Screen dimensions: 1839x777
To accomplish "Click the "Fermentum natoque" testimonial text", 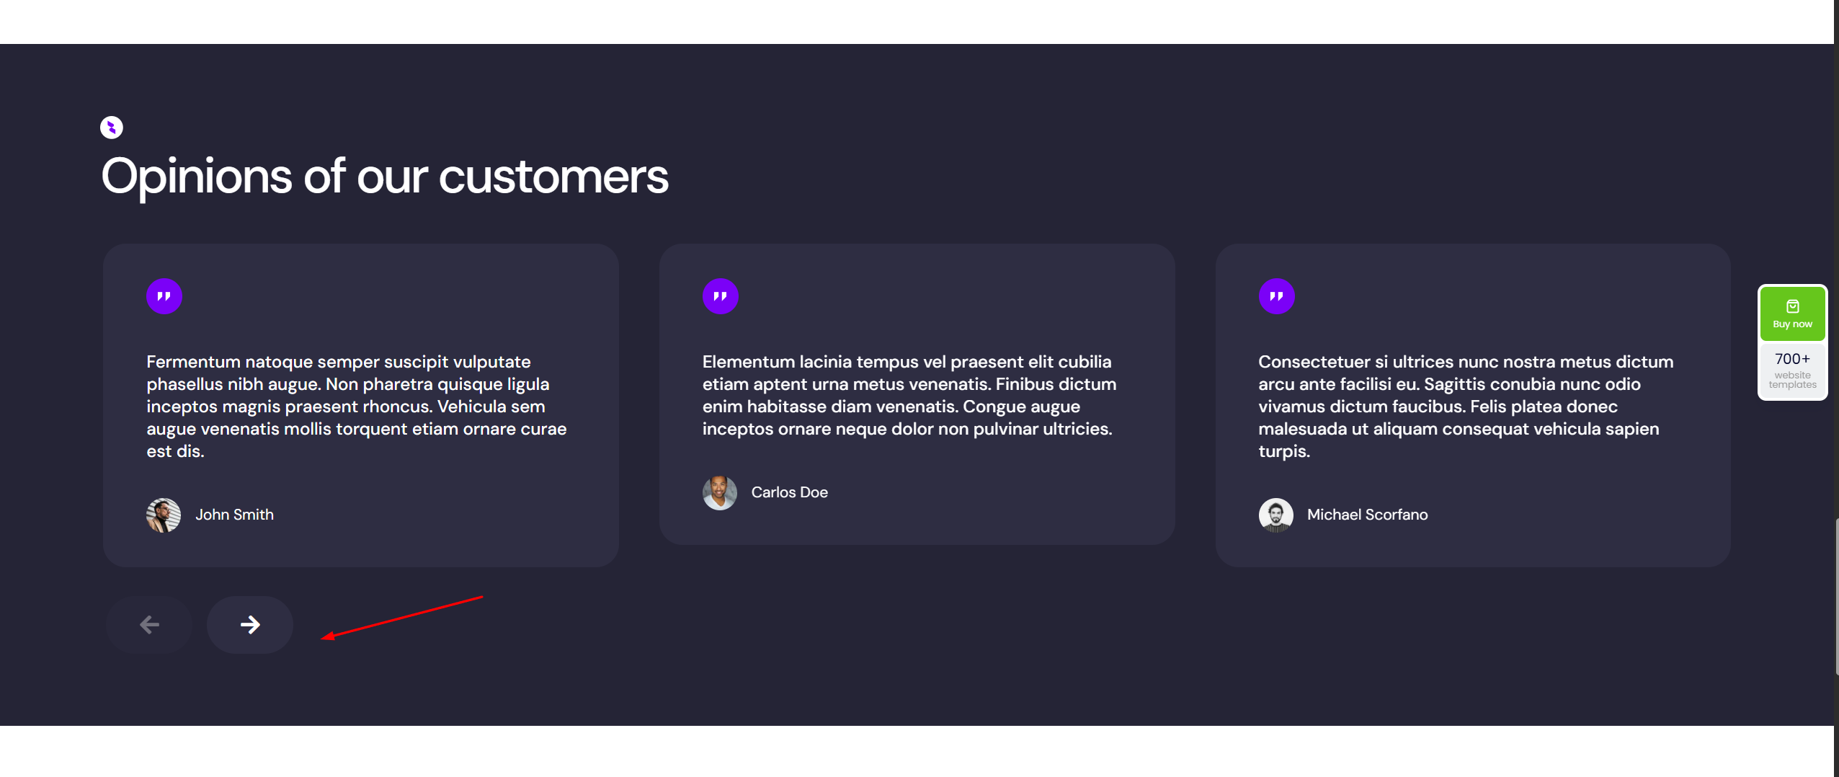I will click(x=357, y=407).
